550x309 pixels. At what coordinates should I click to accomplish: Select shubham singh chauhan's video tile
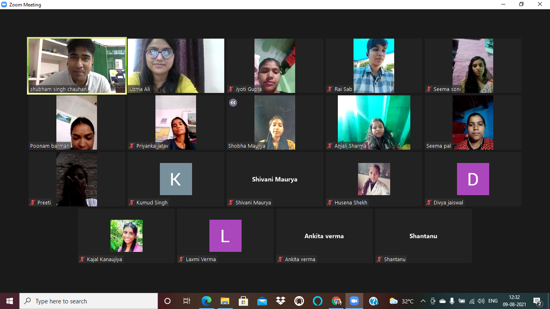77,66
